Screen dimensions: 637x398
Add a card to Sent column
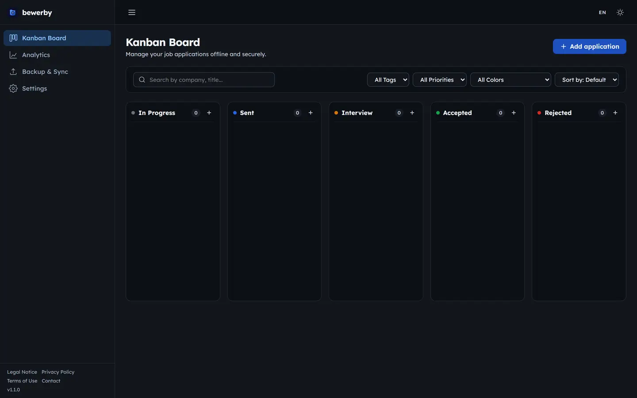click(x=311, y=113)
